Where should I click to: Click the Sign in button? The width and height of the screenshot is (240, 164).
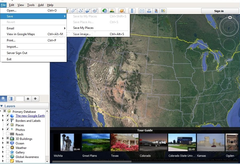[x=220, y=11]
